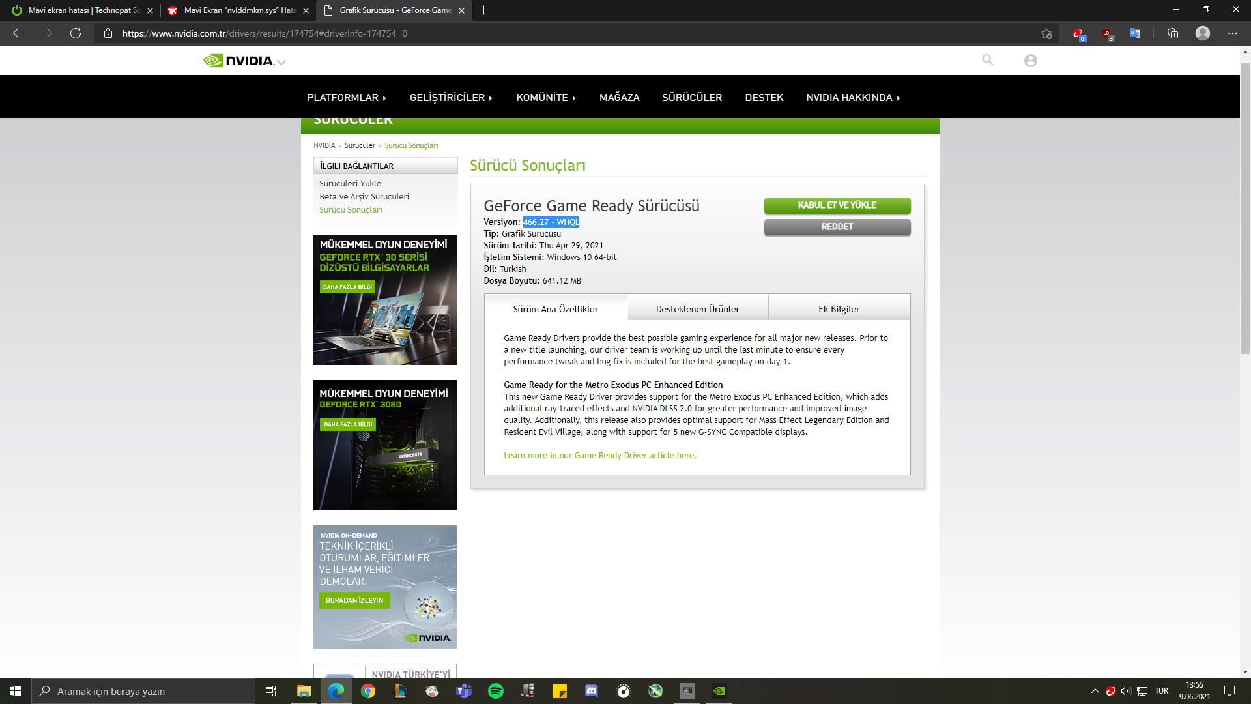The image size is (1251, 704).
Task: Refresh the current page
Action: click(76, 33)
